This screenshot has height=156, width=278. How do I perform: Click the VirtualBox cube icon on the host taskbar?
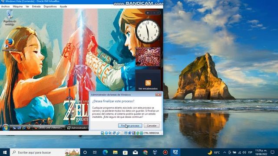pyautogui.click(x=155, y=152)
